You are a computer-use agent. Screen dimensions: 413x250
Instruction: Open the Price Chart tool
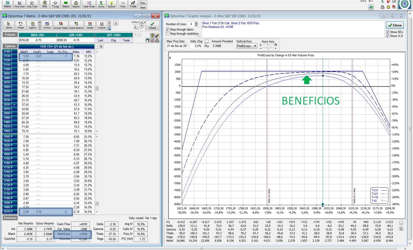click(20, 4)
